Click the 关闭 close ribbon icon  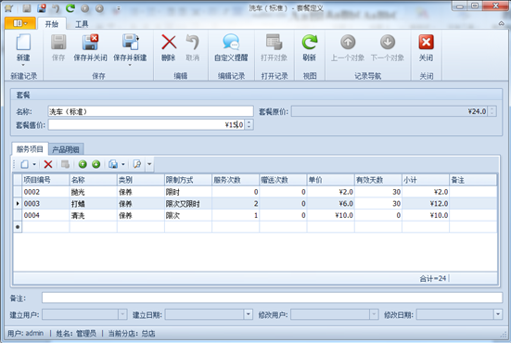pos(426,43)
